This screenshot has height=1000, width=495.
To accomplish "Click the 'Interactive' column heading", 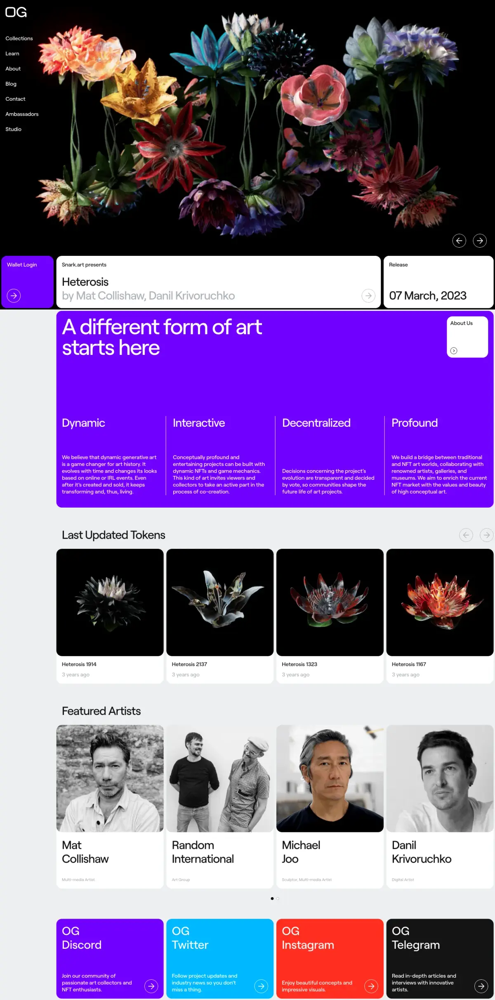I will 199,423.
